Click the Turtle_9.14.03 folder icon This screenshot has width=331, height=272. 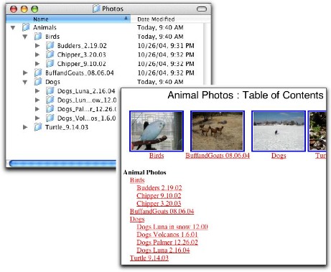38,127
